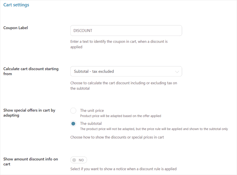This screenshot has height=175, width=237.
Task: Click the 'DISCOUNT' text inside the coupon field
Action: coord(83,31)
